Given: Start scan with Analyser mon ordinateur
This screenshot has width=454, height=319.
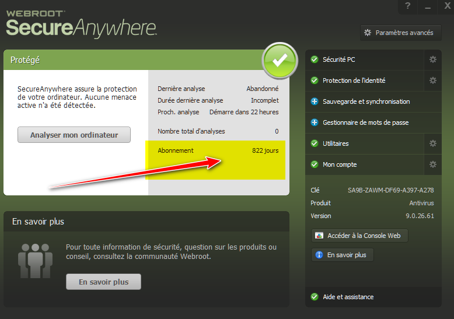Looking at the screenshot, I should [x=74, y=135].
